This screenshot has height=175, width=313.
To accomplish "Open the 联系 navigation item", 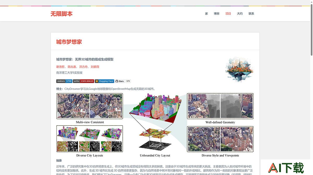I will pos(251,14).
